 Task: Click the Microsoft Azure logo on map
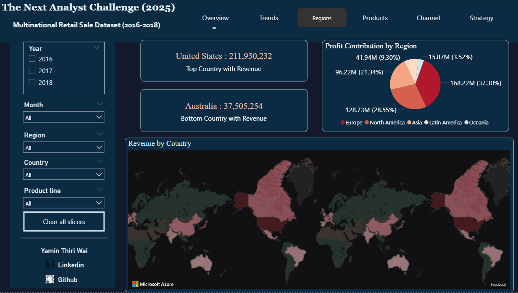click(x=135, y=284)
